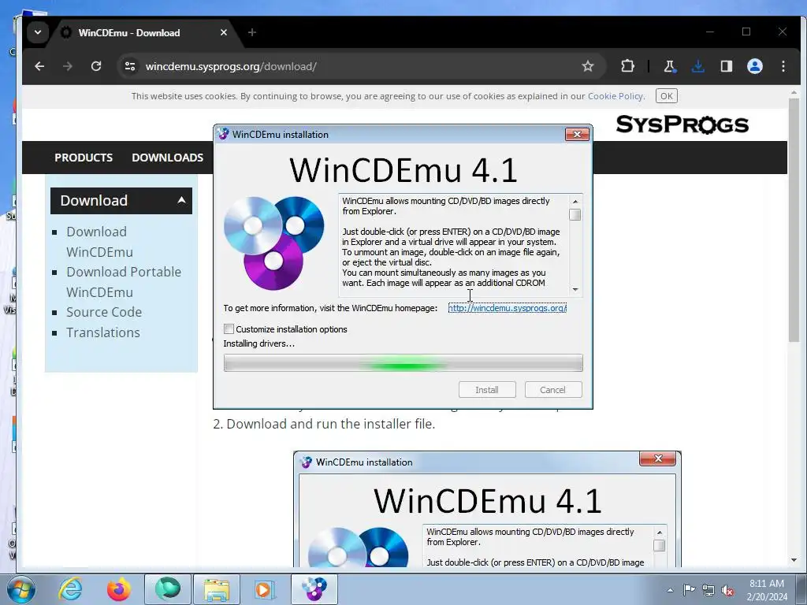Show hidden tray icons arrow
The width and height of the screenshot is (807, 605).
670,590
